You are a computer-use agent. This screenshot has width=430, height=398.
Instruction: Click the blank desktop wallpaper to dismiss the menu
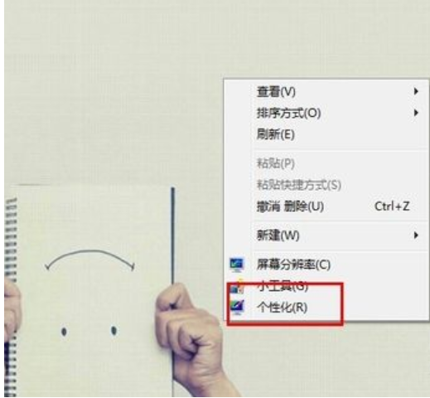[110, 83]
